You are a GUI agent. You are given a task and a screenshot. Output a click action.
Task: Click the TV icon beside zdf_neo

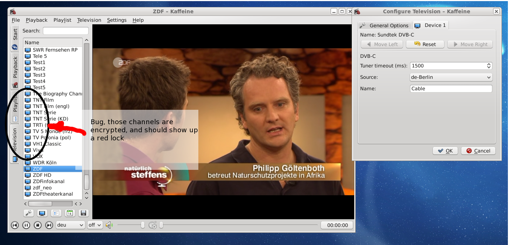click(x=28, y=188)
